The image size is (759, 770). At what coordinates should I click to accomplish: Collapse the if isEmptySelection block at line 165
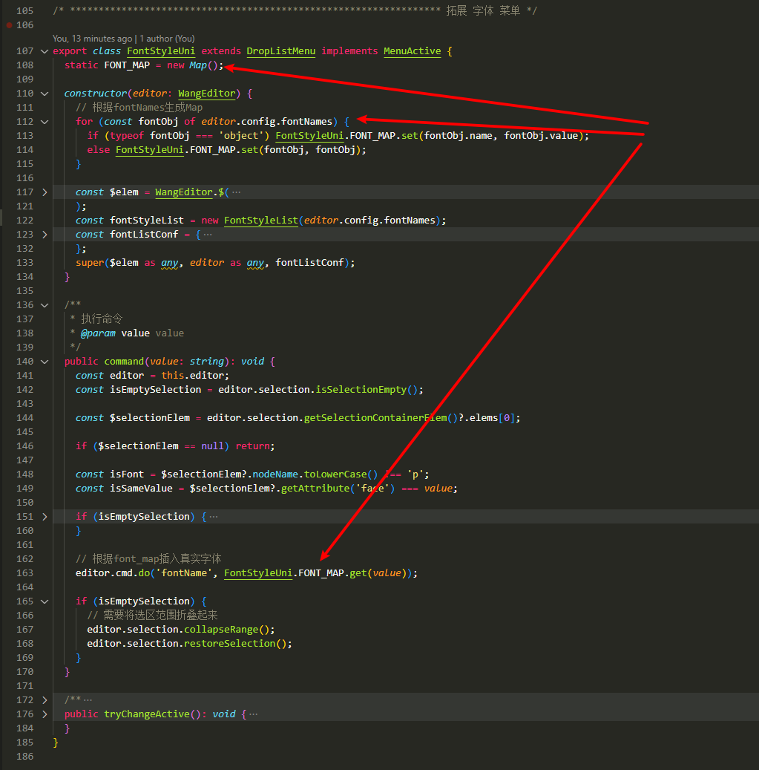click(45, 601)
